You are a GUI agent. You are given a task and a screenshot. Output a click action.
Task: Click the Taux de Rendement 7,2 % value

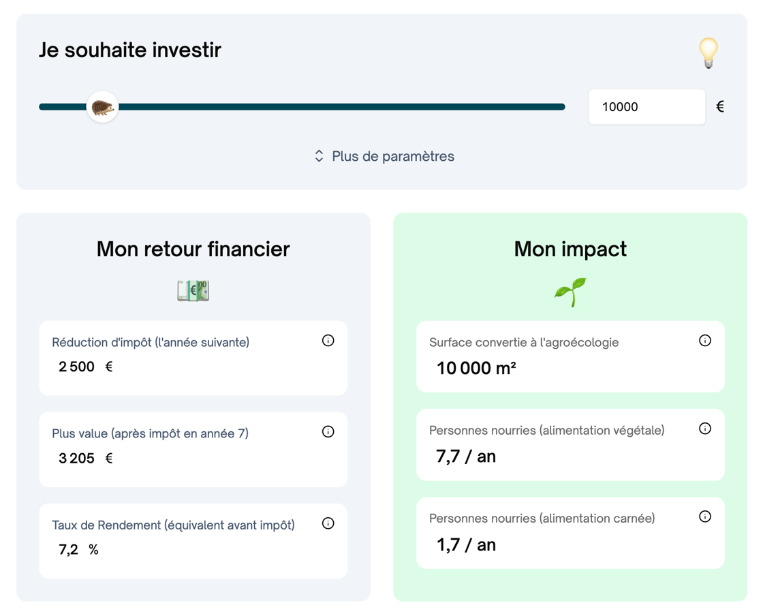[78, 550]
